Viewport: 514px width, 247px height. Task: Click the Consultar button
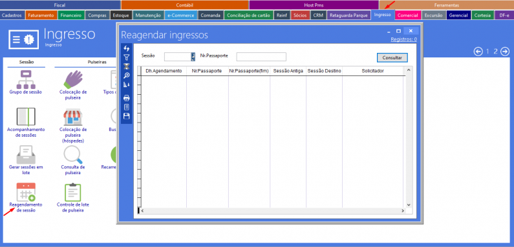click(392, 57)
